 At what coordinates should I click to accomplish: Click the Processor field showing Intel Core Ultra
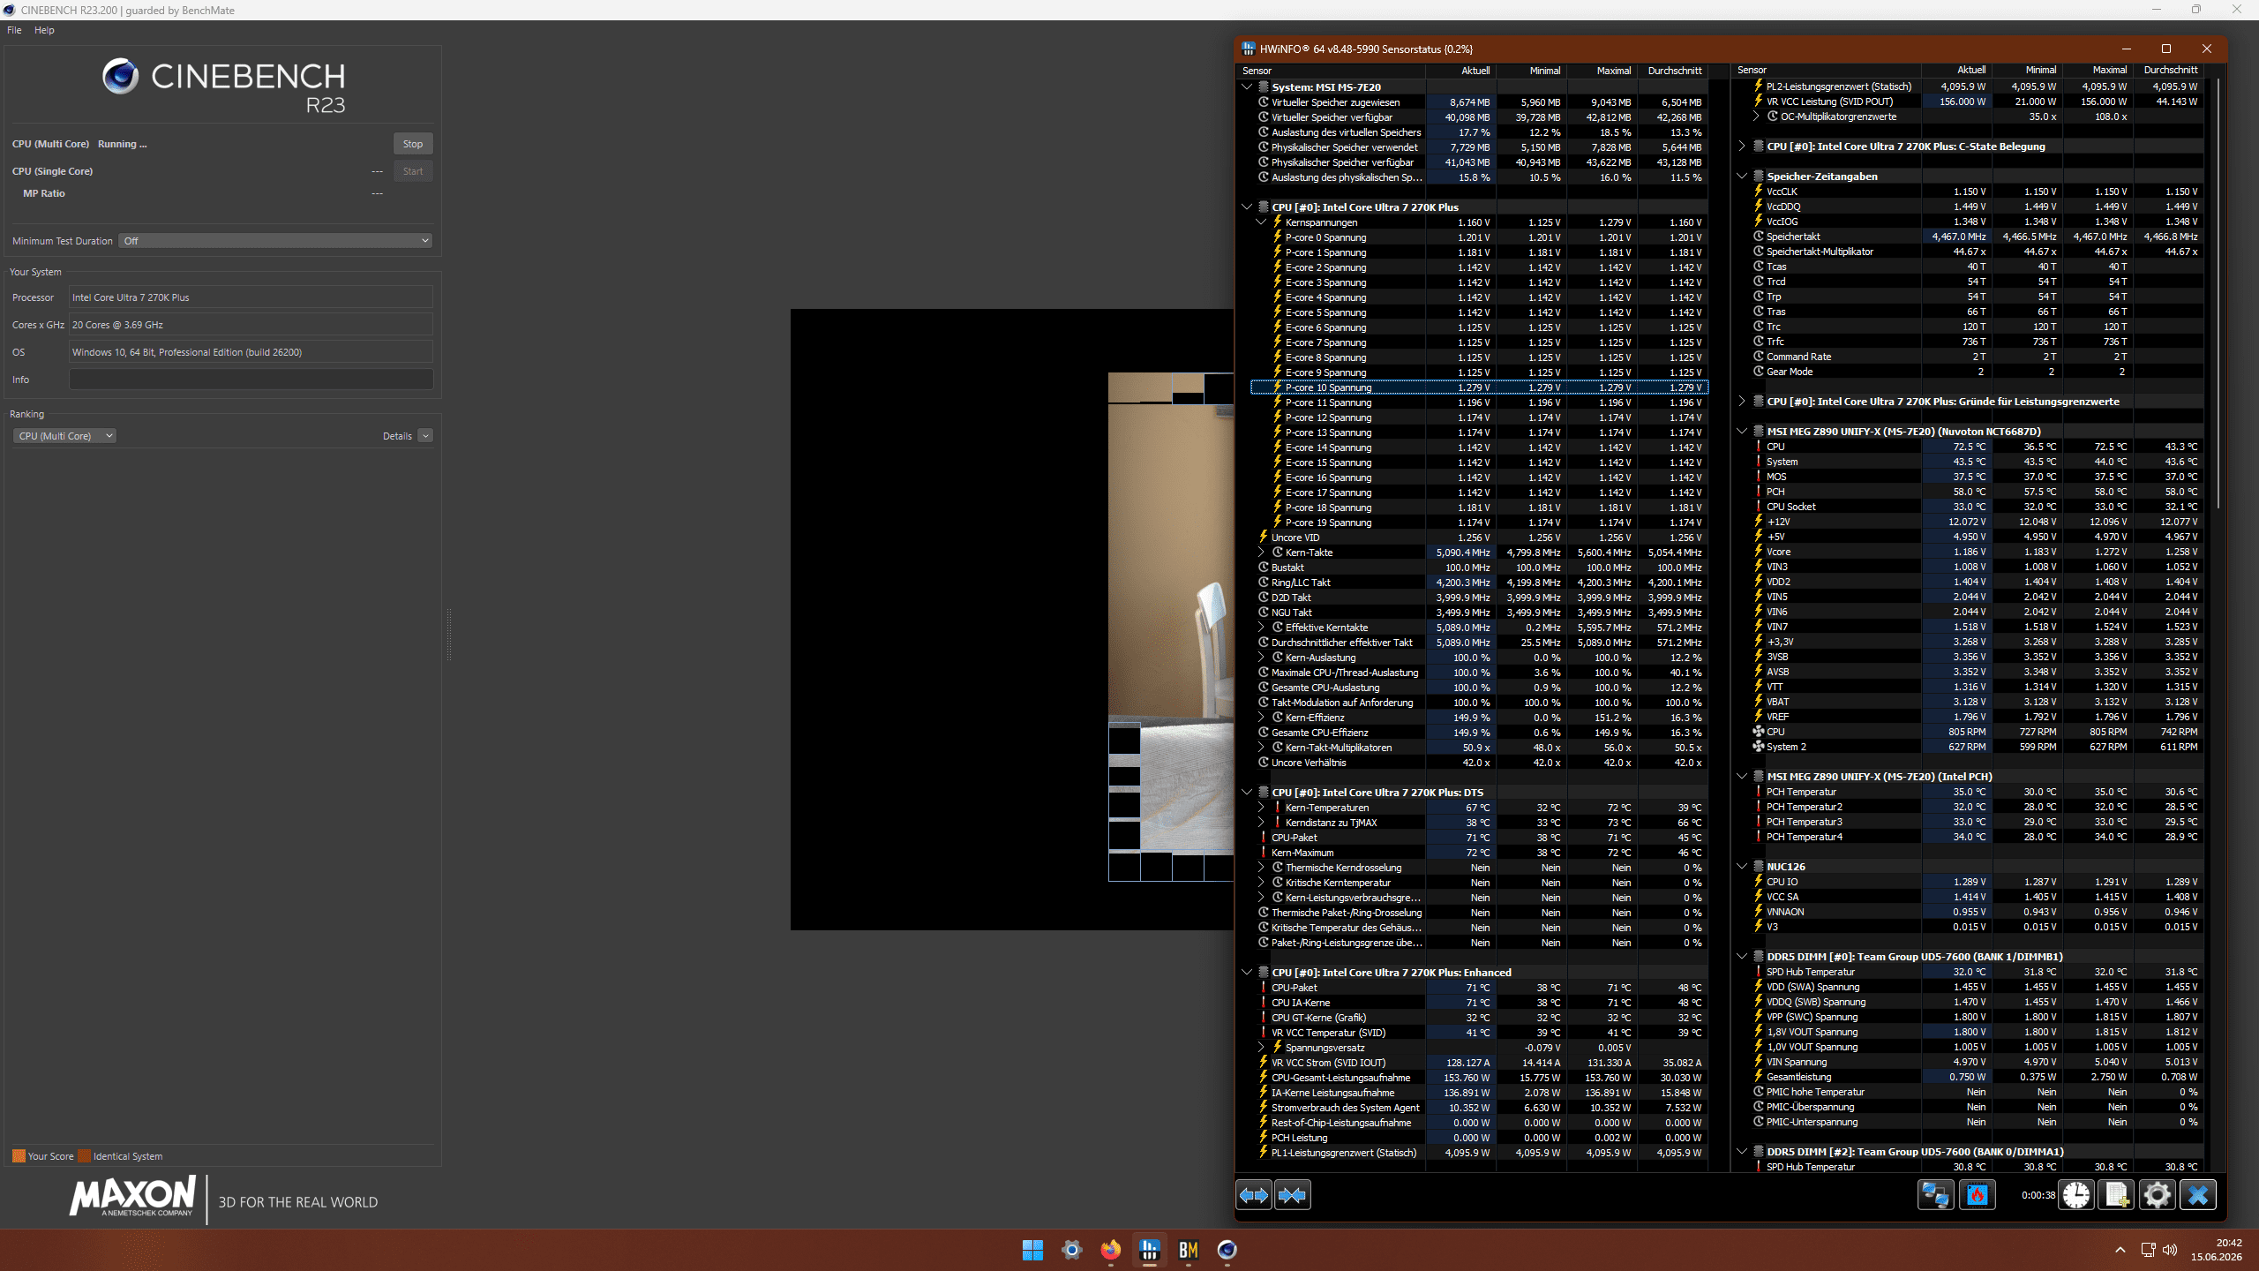pos(251,297)
